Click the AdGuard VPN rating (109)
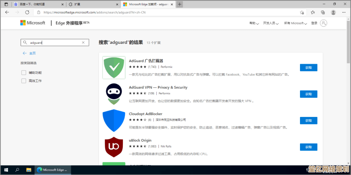This screenshot has height=175, width=351. 151,93
